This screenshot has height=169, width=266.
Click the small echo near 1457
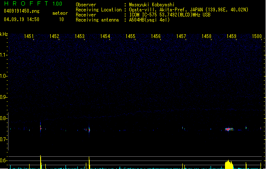tap(183, 128)
